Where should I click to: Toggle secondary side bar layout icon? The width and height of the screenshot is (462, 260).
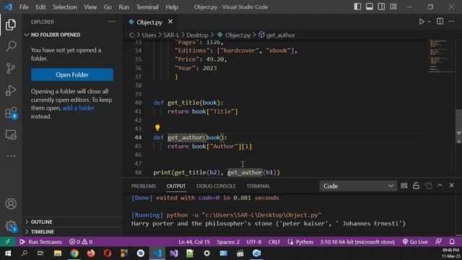click(381, 6)
